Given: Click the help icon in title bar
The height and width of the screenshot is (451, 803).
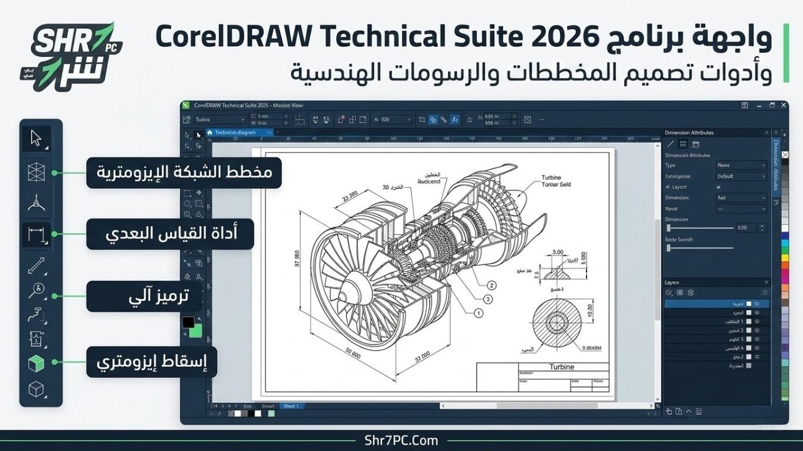Looking at the screenshot, I should pyautogui.click(x=744, y=105).
